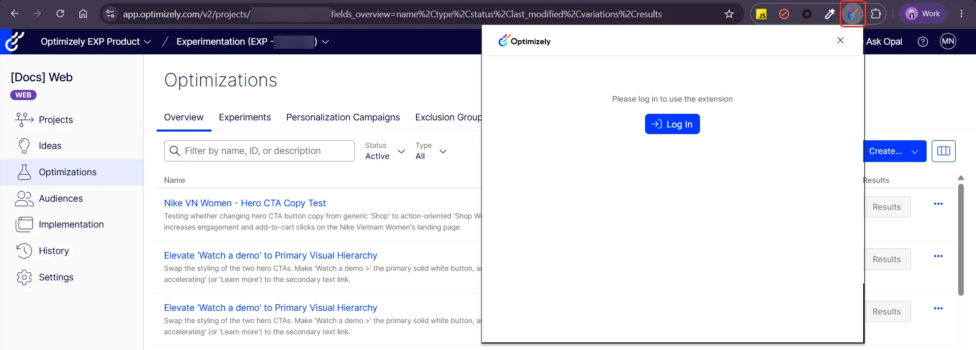Open more actions for Nike VN Women row
Viewport: 976px width, 350px height.
coord(938,204)
